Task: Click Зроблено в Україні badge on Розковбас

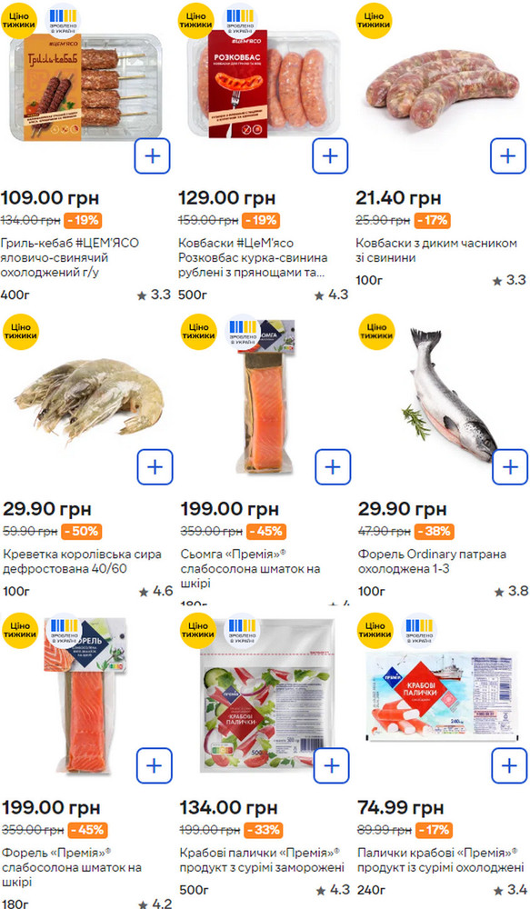Action: click(x=239, y=21)
